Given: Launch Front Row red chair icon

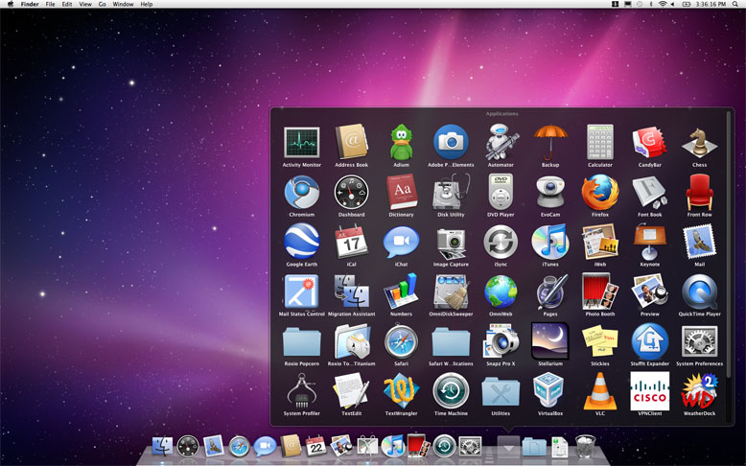Looking at the screenshot, I should click(699, 192).
